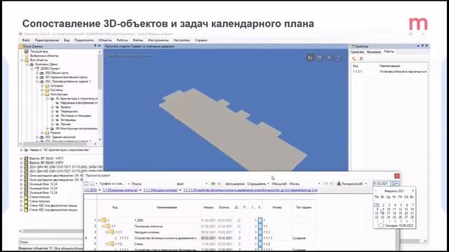Image resolution: width=449 pixels, height=252 pixels.
Task: Select the Интерьеры tree item
Action: click(x=68, y=120)
